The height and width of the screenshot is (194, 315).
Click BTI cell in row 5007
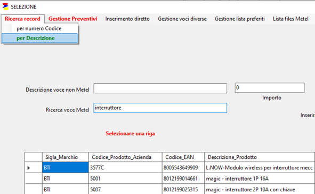(65, 189)
